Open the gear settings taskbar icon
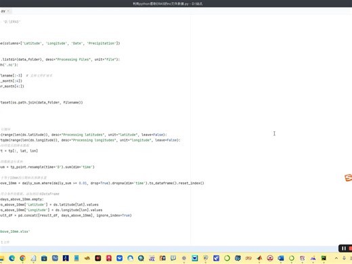The height and width of the screenshot is (264, 352). point(184,258)
